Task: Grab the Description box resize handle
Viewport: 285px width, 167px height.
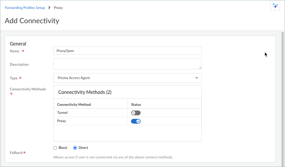Action: click(200, 68)
